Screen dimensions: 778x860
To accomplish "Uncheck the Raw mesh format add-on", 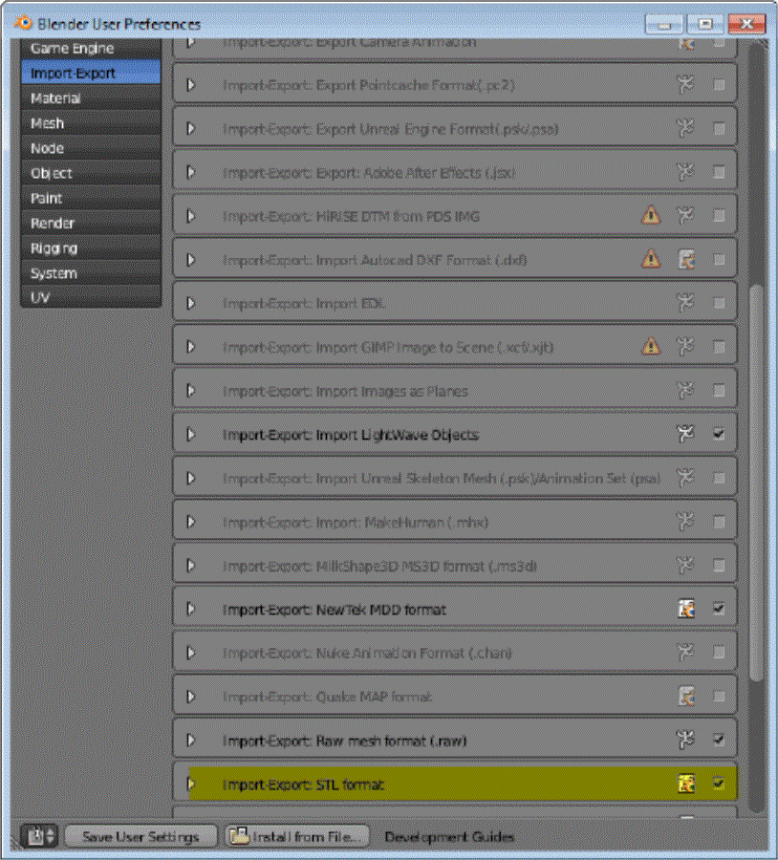I will click(719, 740).
